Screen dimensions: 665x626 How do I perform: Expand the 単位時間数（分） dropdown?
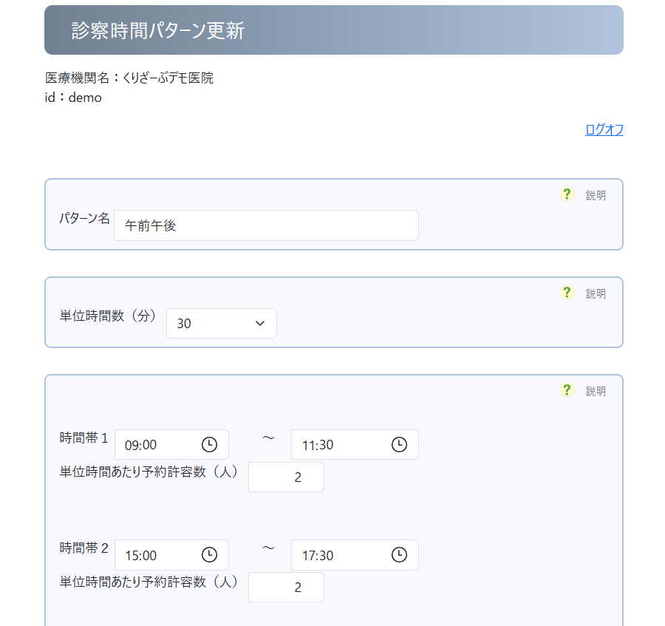point(221,323)
